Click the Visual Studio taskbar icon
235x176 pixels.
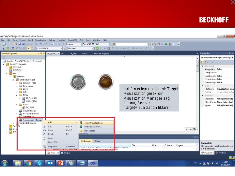(93, 163)
